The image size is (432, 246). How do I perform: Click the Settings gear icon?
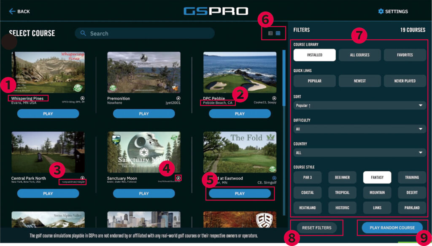tap(381, 11)
